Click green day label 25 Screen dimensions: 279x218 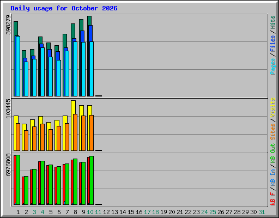[213, 212]
